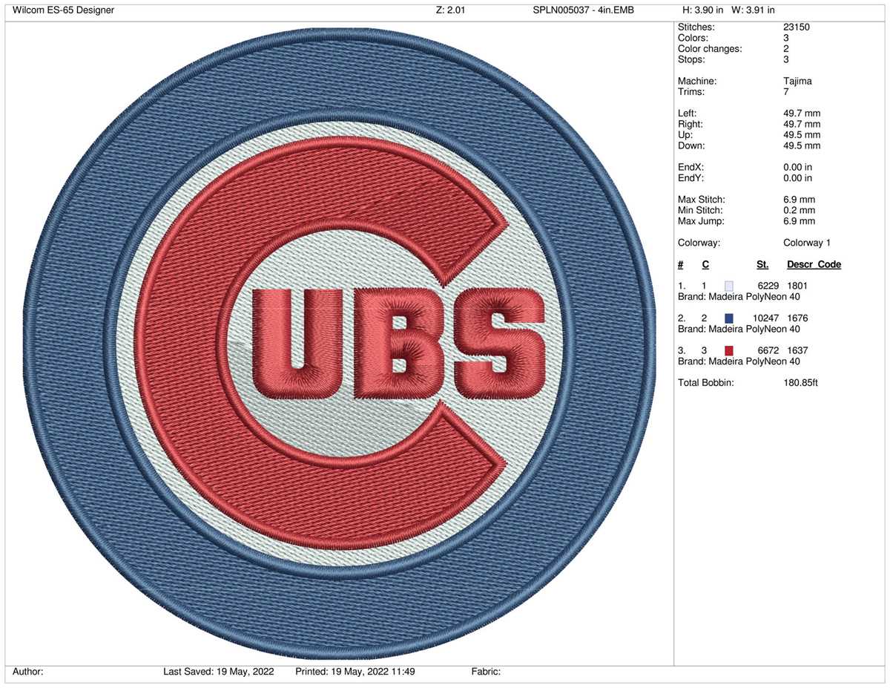
Task: Click the 'Trims:' label
Action: pos(691,92)
